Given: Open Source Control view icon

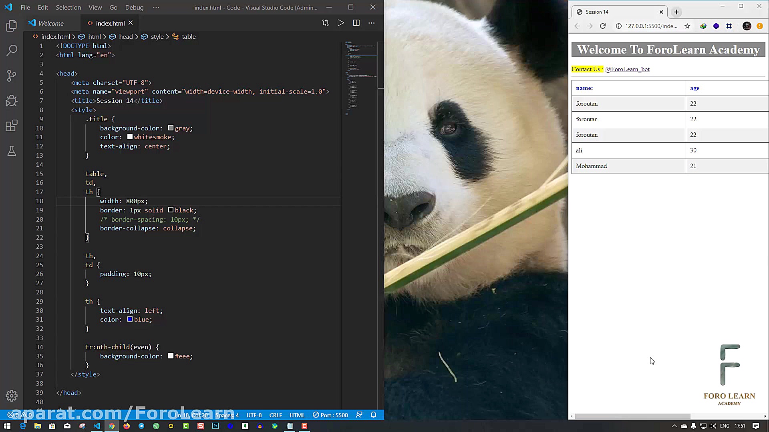Looking at the screenshot, I should 12,76.
